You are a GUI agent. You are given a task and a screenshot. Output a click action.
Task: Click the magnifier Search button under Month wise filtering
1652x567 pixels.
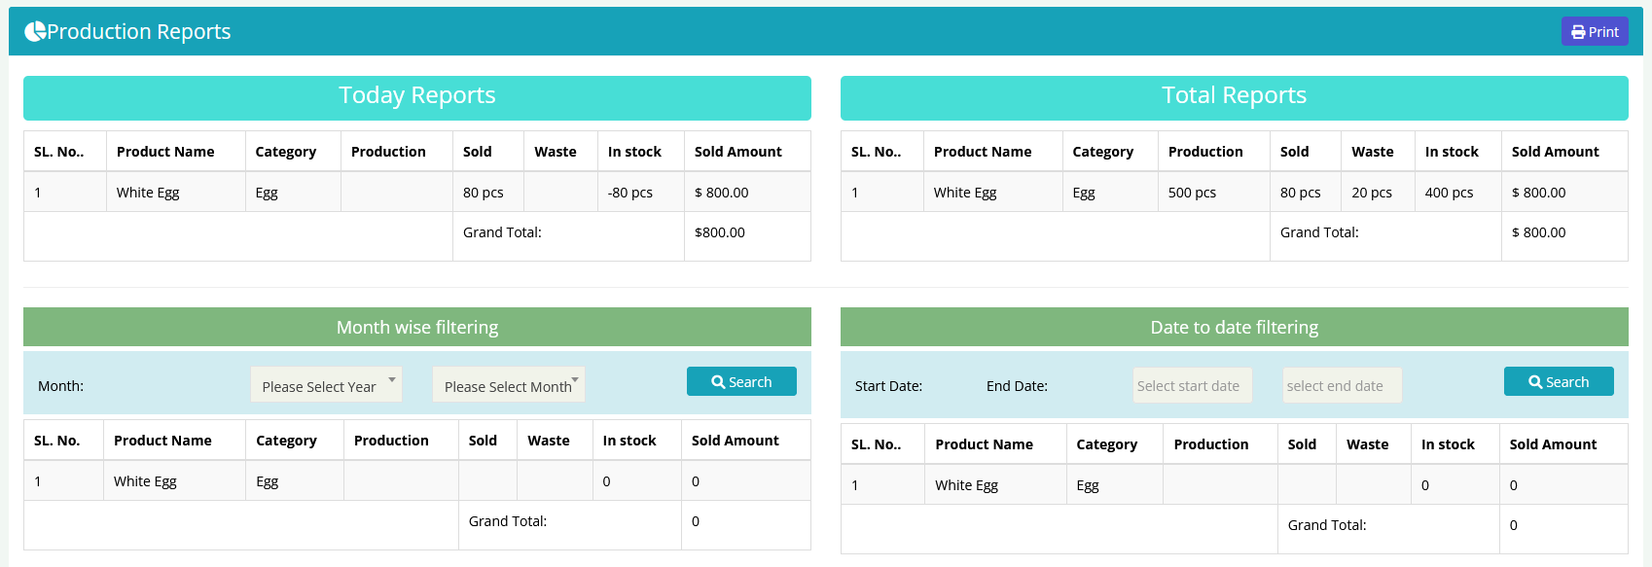click(741, 382)
